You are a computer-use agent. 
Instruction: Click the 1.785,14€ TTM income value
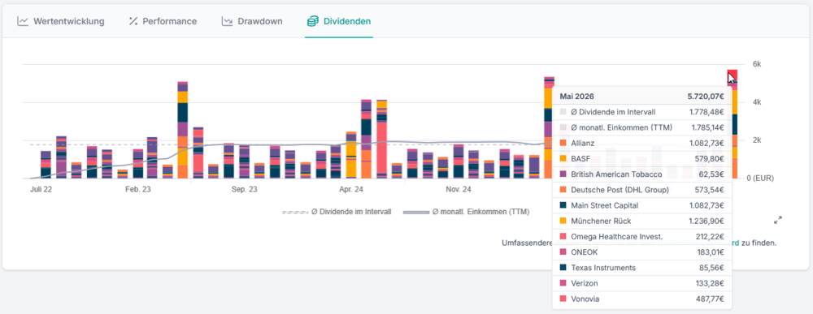coord(706,127)
